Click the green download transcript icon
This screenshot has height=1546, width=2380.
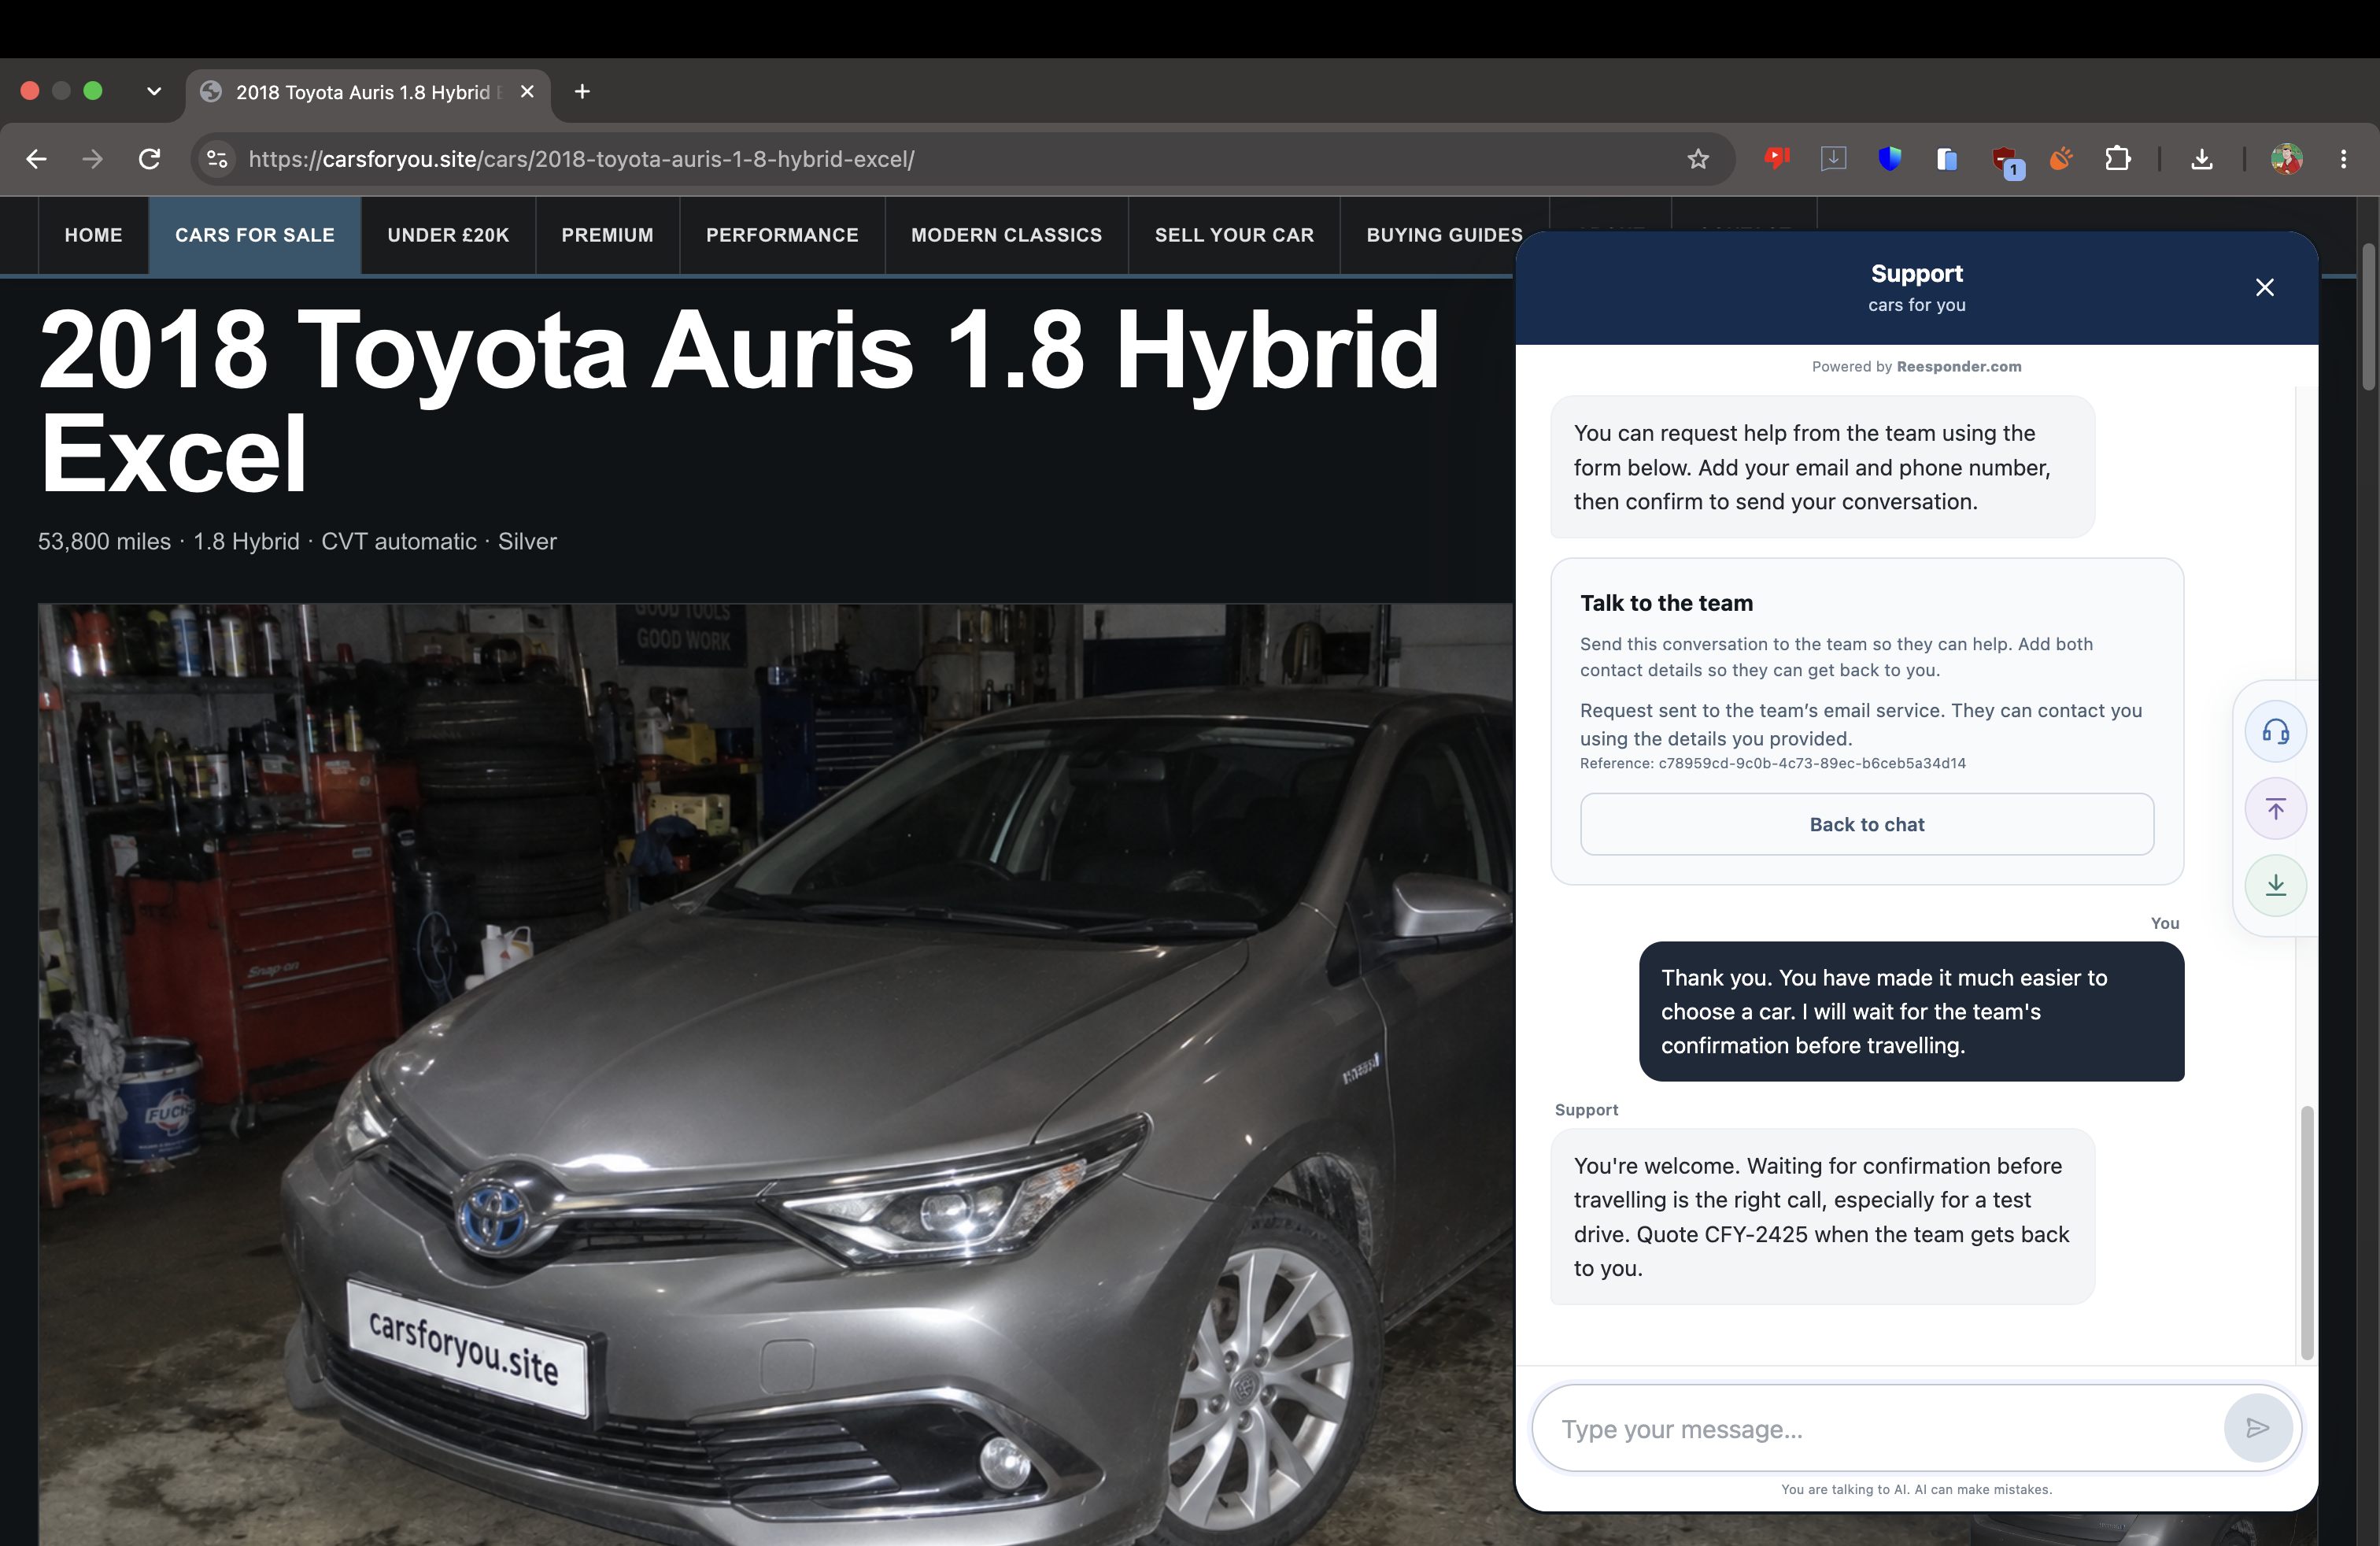tap(2276, 885)
